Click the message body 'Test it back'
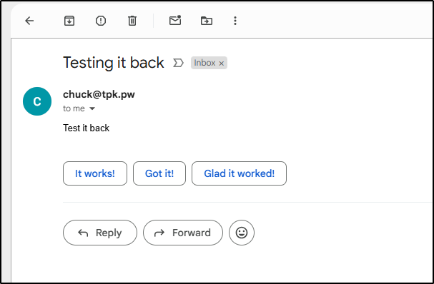Image resolution: width=434 pixels, height=284 pixels. point(86,128)
